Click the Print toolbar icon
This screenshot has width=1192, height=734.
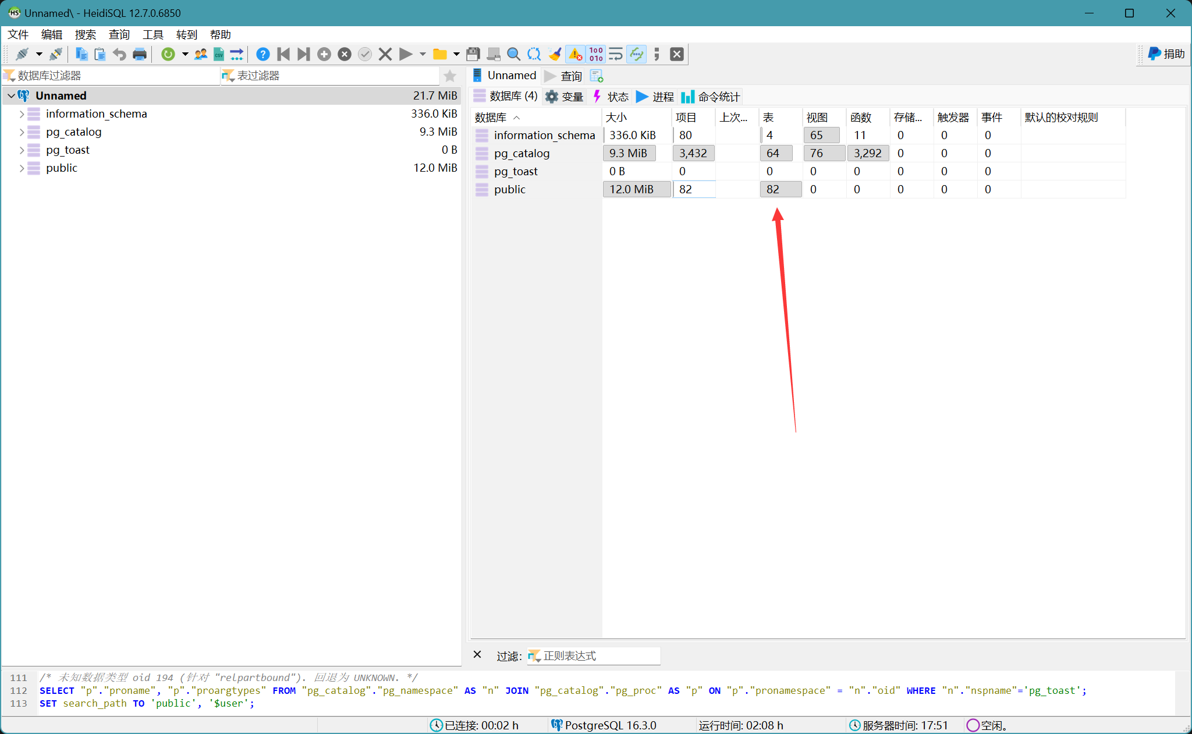click(x=140, y=54)
